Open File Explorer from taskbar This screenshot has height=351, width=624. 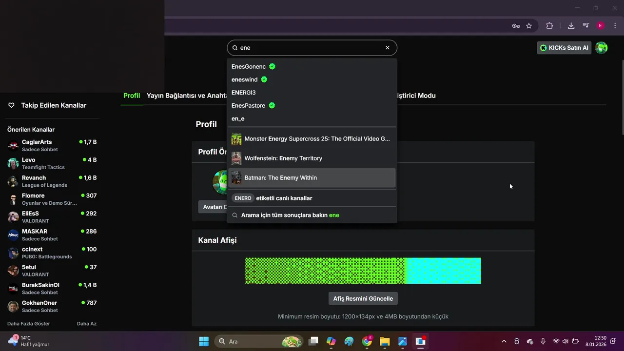(x=385, y=341)
